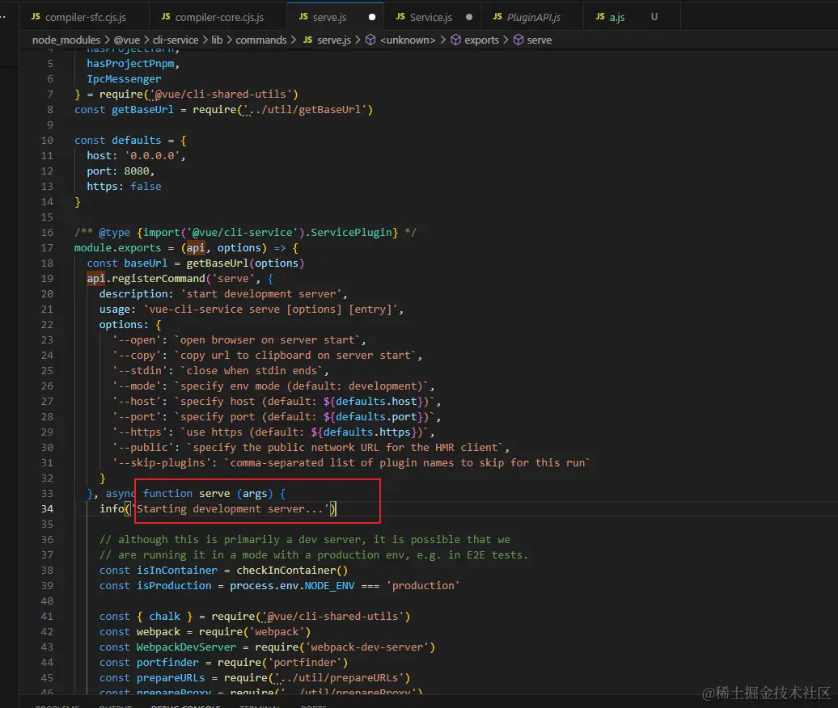Click the cube icon beside exports breadcrumb
Image resolution: width=838 pixels, height=708 pixels.
[x=455, y=40]
